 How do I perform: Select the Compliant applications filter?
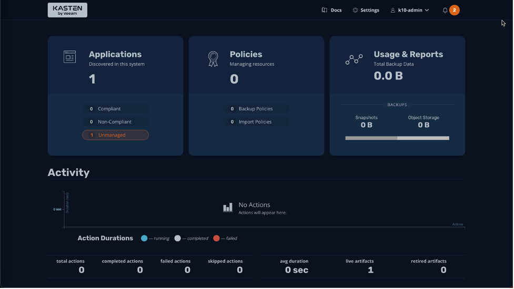pyautogui.click(x=116, y=109)
